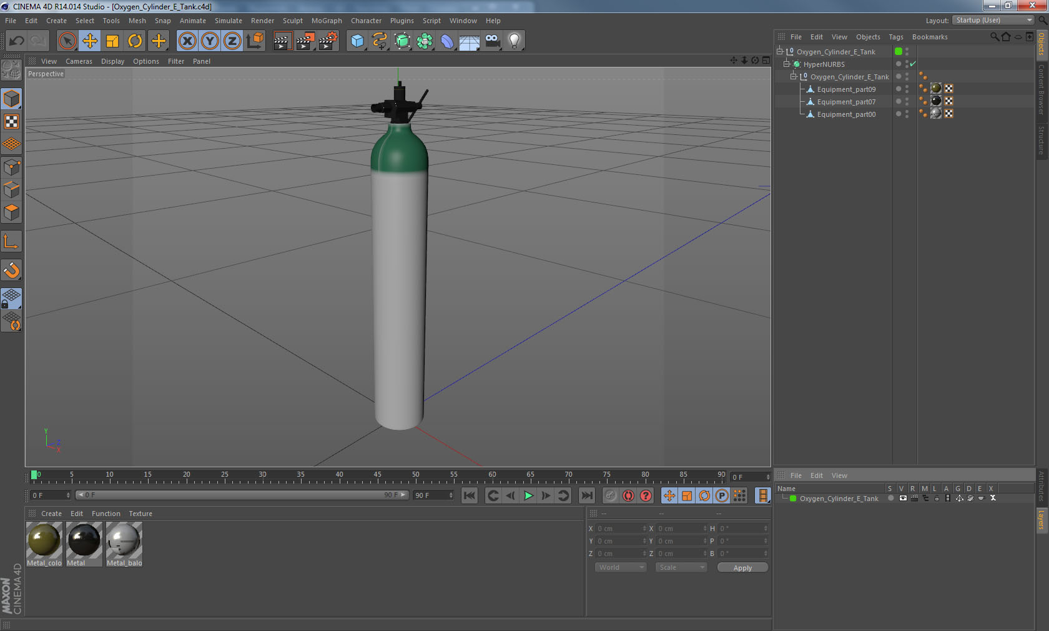Open Render Settings icon
Viewport: 1049px width, 631px height.
coord(328,41)
